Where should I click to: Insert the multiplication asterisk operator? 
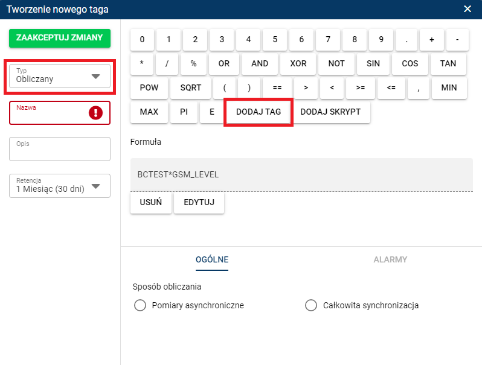(x=142, y=63)
